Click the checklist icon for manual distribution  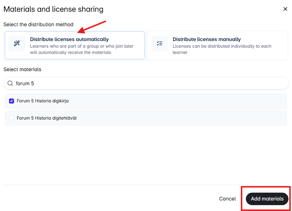click(x=159, y=43)
